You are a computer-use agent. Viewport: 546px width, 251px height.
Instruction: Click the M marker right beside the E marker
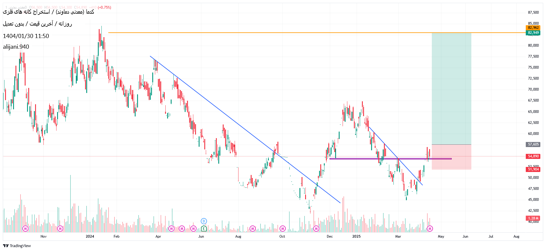coord(194,228)
